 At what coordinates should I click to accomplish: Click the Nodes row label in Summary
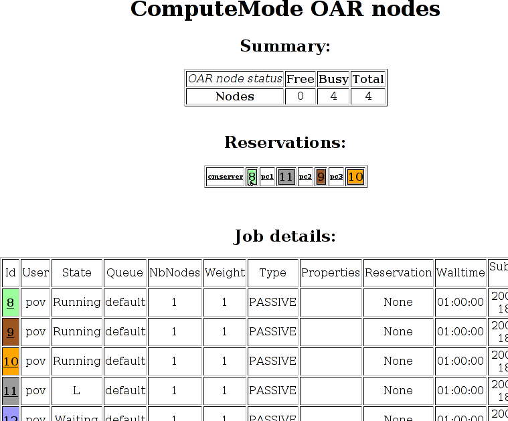point(235,96)
